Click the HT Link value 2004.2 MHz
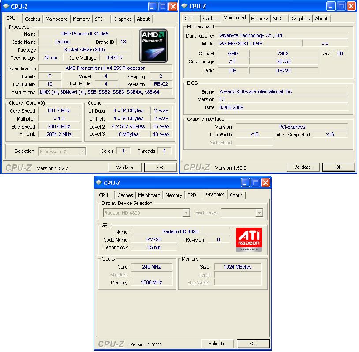The width and height of the screenshot is (359, 352). pos(59,134)
